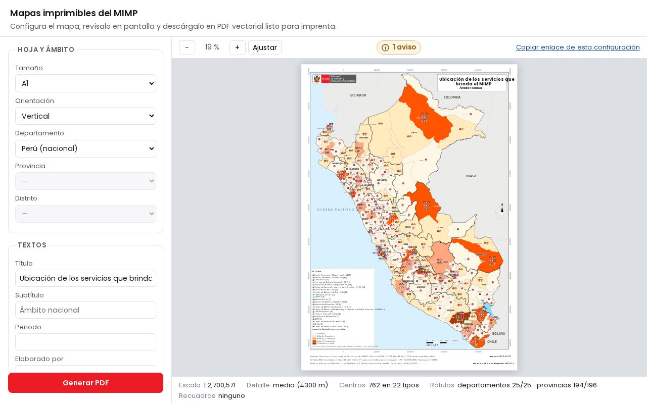This screenshot has width=647, height=404.
Task: Click the Generar PDF button
Action: coord(85,383)
